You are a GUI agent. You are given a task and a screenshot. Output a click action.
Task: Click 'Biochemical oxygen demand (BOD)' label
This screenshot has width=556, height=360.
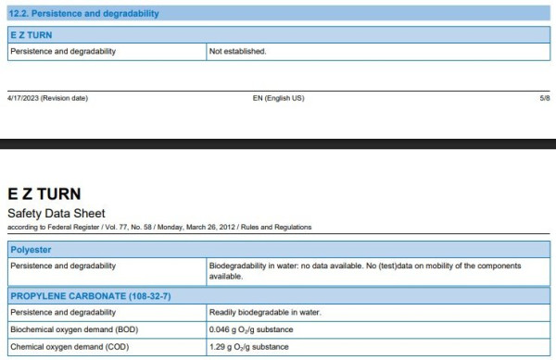(74, 329)
